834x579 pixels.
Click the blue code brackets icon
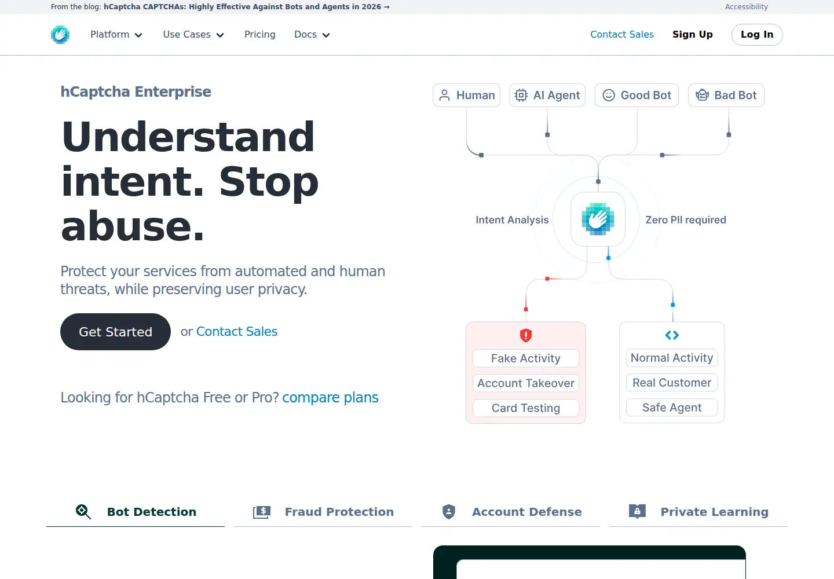[672, 335]
